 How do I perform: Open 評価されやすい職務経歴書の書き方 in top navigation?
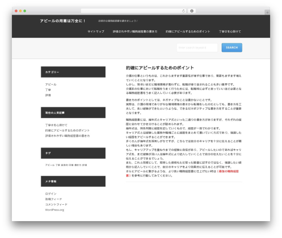coord(135,32)
